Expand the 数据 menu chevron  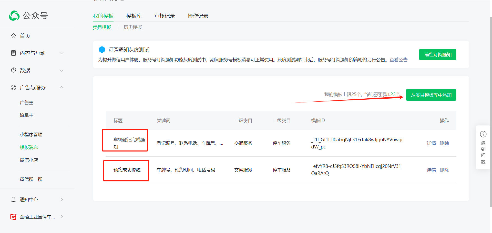(x=61, y=70)
